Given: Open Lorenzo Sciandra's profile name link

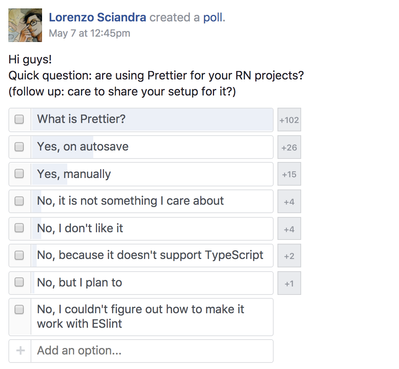Looking at the screenshot, I should point(97,17).
